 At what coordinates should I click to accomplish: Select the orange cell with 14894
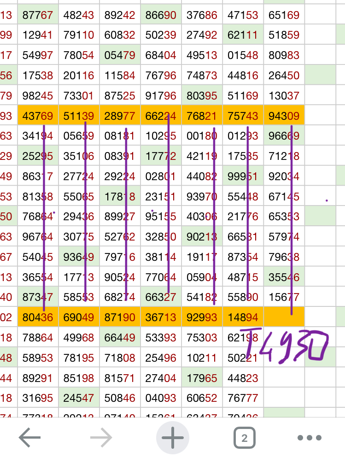243,317
